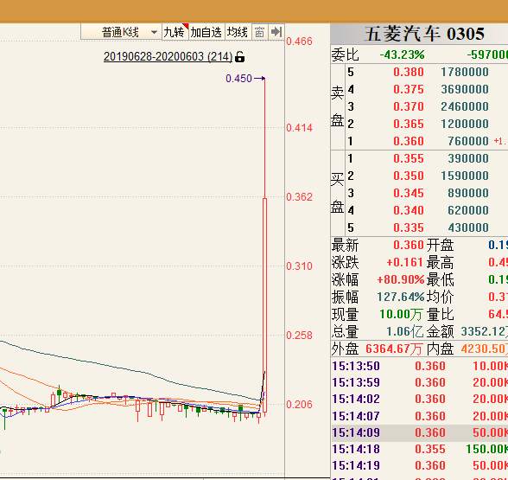508x480 pixels.
Task: Click the 涨跌 value +0.161
Action: click(404, 262)
